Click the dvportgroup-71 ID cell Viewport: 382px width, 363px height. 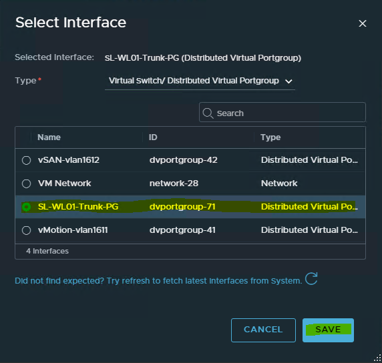[182, 207]
